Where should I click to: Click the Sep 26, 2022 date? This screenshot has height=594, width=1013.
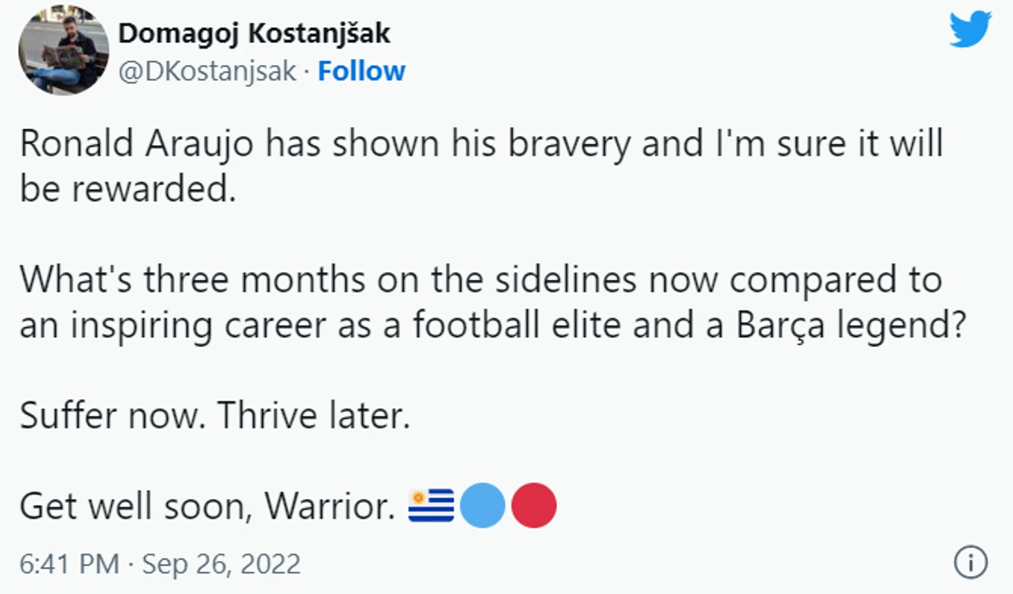[221, 564]
